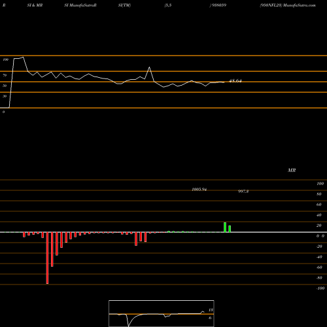Click the MR axis label 80
This screenshot has height=327, width=327.
[319, 194]
